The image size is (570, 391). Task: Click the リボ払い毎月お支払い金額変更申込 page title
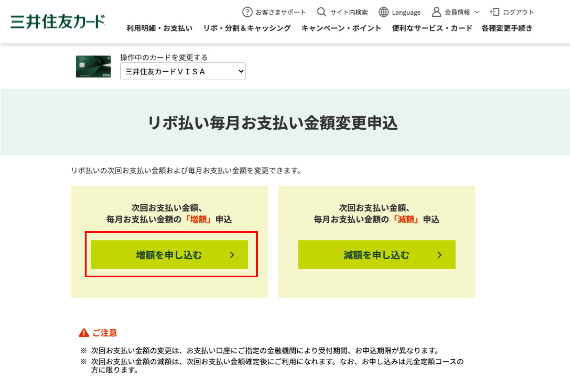click(273, 123)
